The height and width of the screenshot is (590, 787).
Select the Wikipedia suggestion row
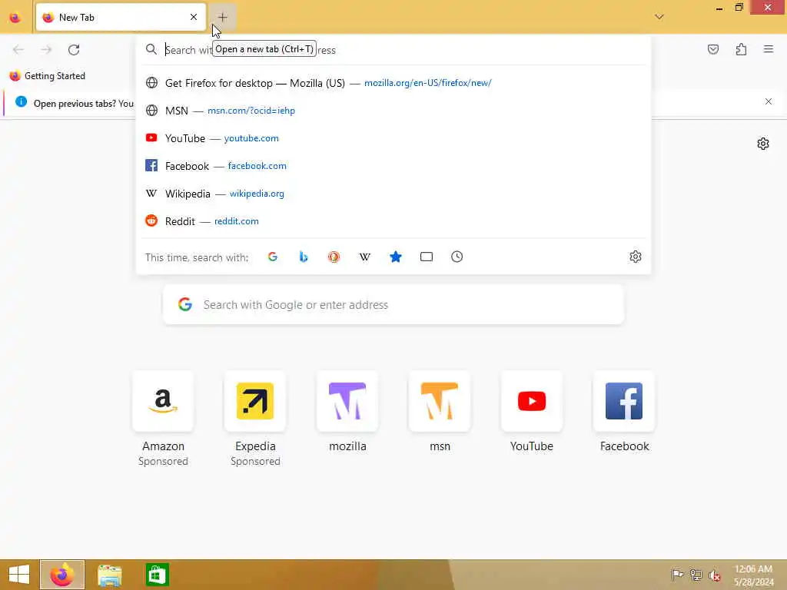coord(393,194)
